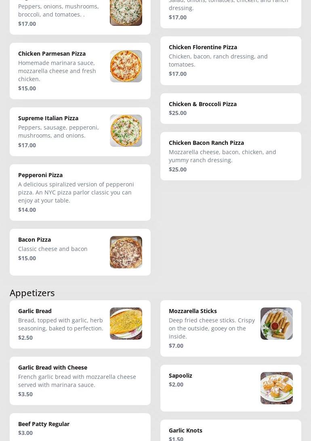Select the Sapooliz item name
The width and height of the screenshot is (311, 441).
click(181, 375)
